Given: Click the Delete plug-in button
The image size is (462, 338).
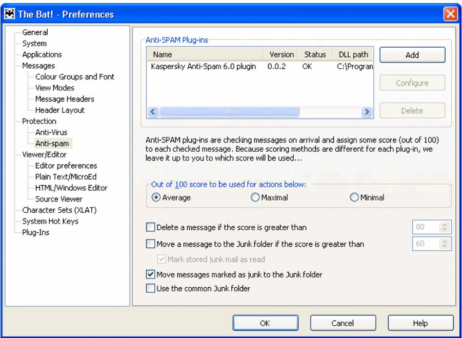Looking at the screenshot, I should [x=412, y=111].
